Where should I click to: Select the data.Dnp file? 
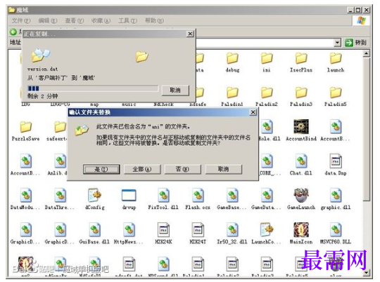coord(336,161)
